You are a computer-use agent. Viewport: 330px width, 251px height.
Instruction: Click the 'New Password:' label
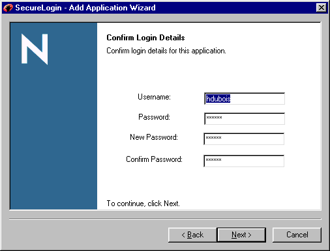coord(154,137)
